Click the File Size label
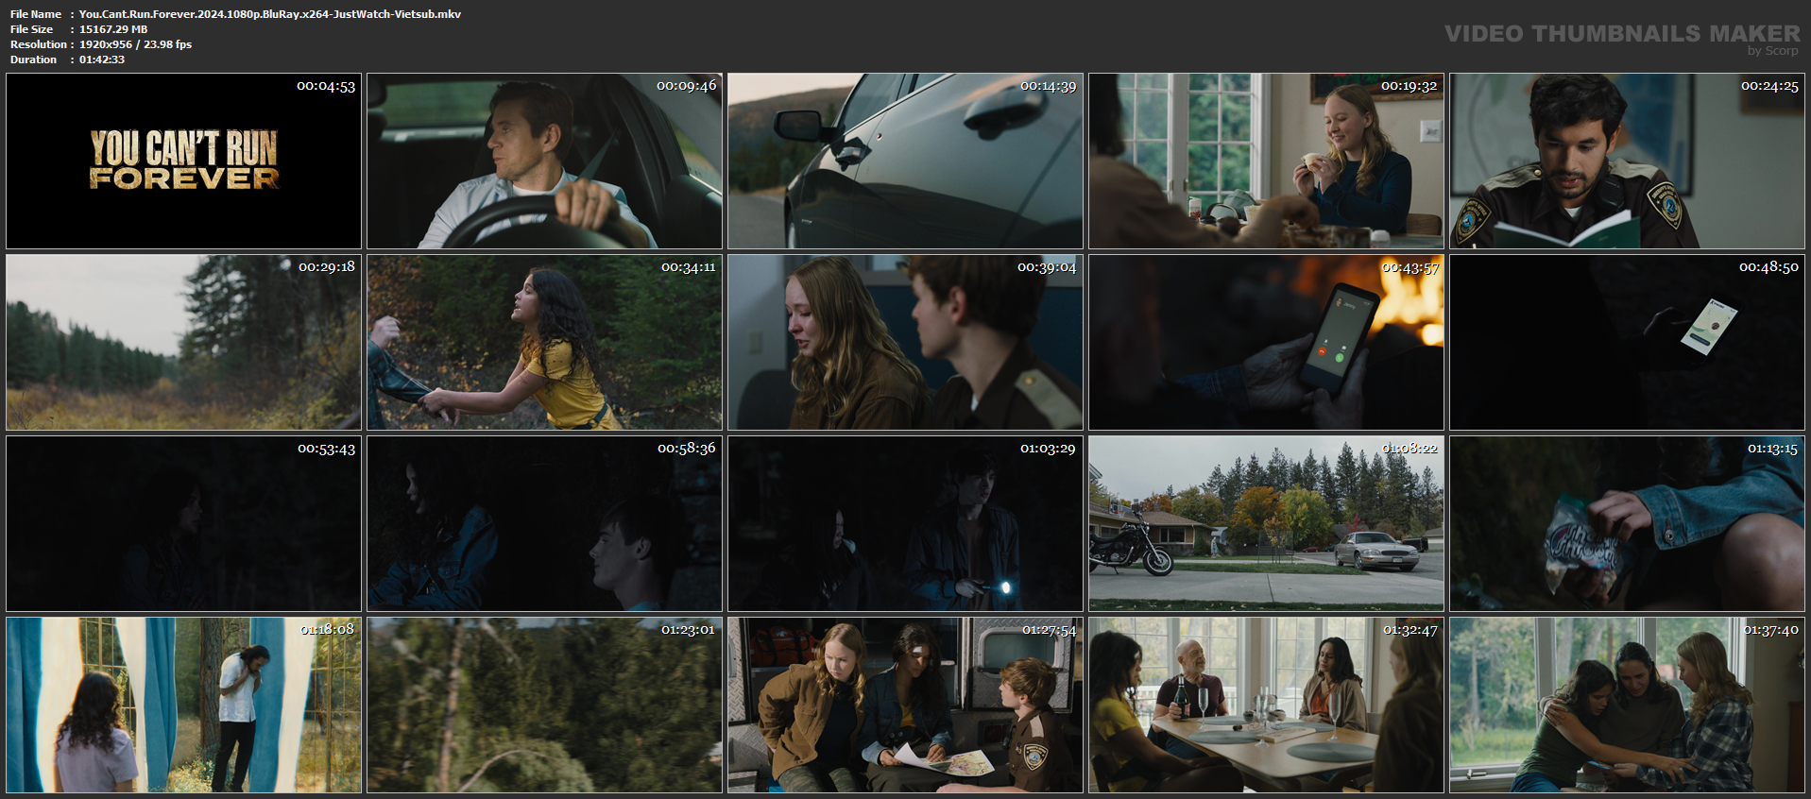Viewport: 1811px width, 799px height. tap(31, 29)
